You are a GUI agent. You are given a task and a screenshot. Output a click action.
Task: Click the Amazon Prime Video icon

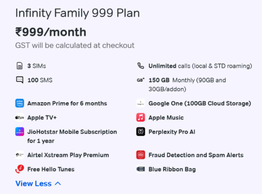(19, 103)
